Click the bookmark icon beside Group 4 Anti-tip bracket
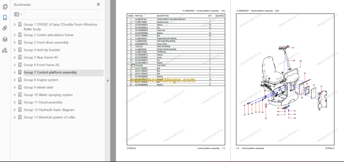The image size is (344, 162). coord(20,50)
